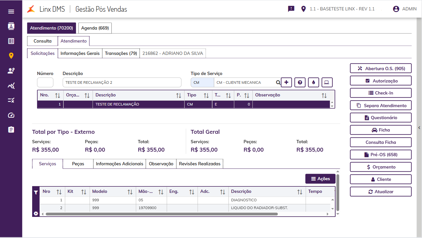
Task: Sort the services grid by Kit column
Action: click(84, 192)
